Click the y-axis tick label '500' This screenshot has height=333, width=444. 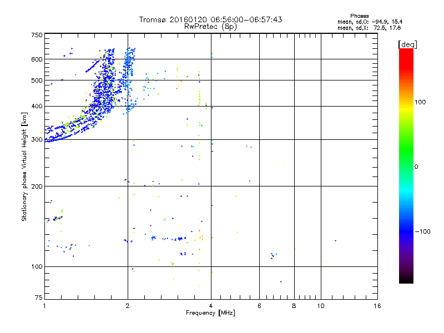coord(37,80)
